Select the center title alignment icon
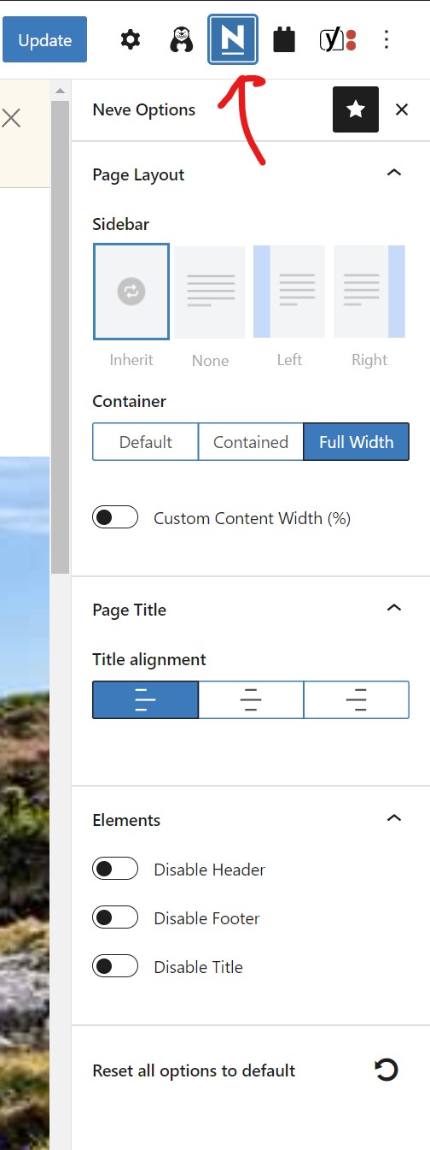 (x=251, y=699)
